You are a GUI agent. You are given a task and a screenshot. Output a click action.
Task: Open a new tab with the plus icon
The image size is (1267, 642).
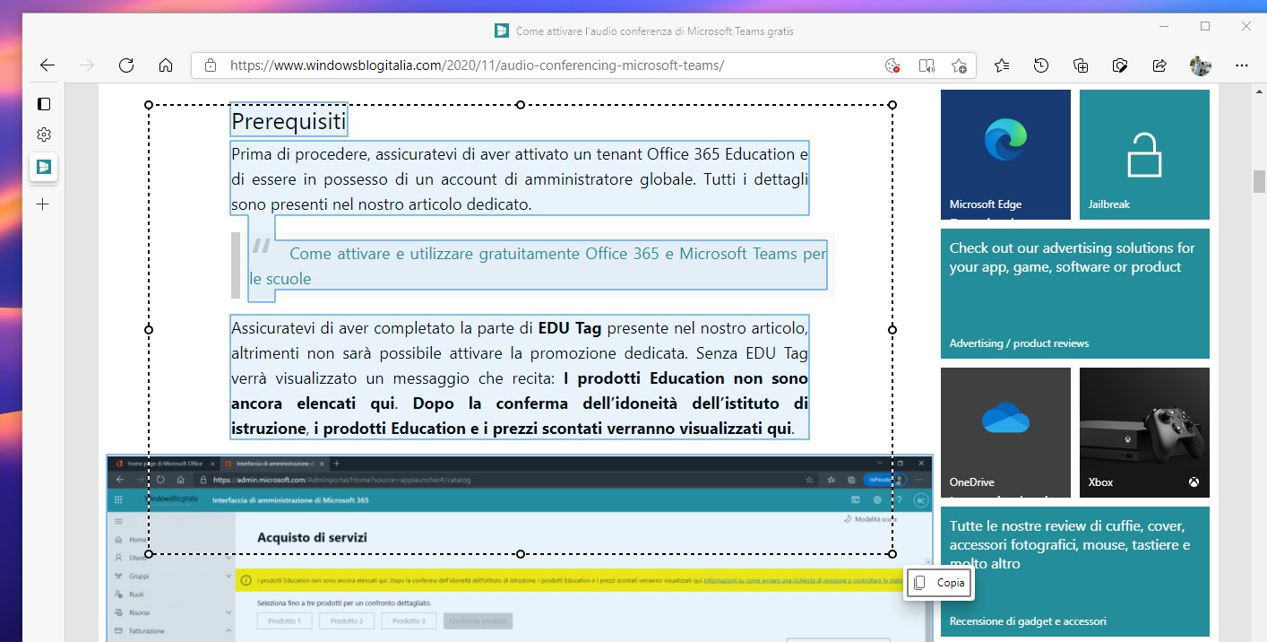click(x=44, y=204)
